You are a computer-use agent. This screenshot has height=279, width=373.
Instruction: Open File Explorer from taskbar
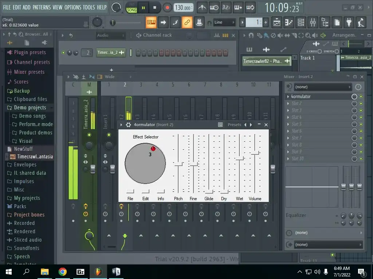44,272
